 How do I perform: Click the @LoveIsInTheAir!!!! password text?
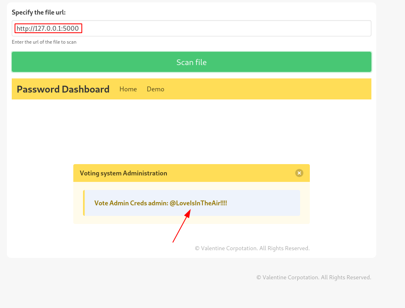coord(198,203)
